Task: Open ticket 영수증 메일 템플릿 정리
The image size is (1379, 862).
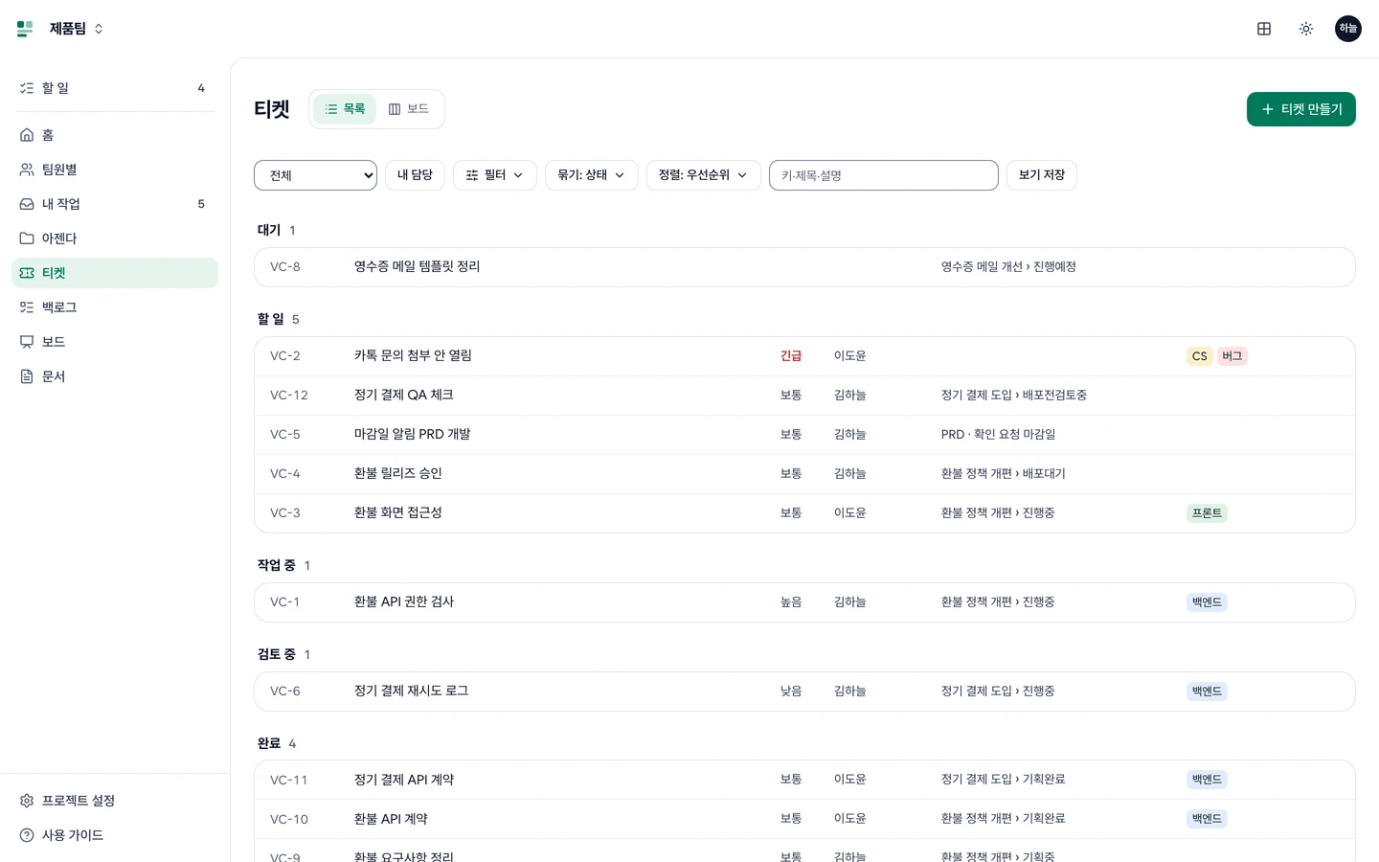Action: [417, 267]
